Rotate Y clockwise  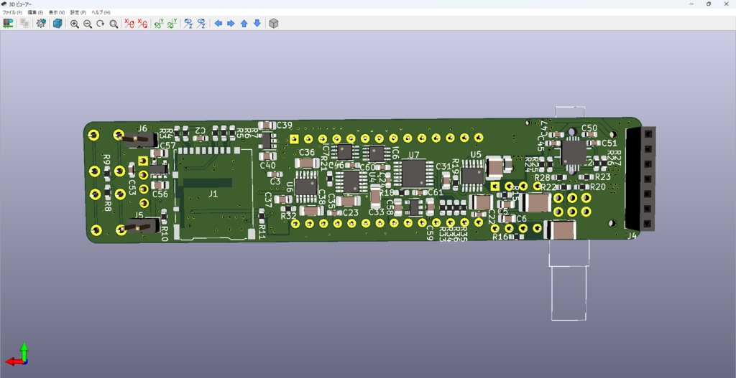coord(159,24)
